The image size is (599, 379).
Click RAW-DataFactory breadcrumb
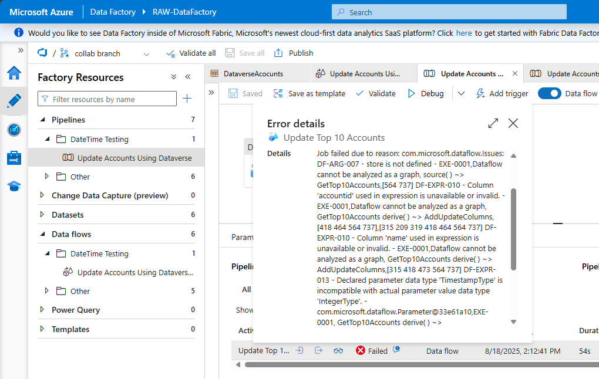(184, 12)
